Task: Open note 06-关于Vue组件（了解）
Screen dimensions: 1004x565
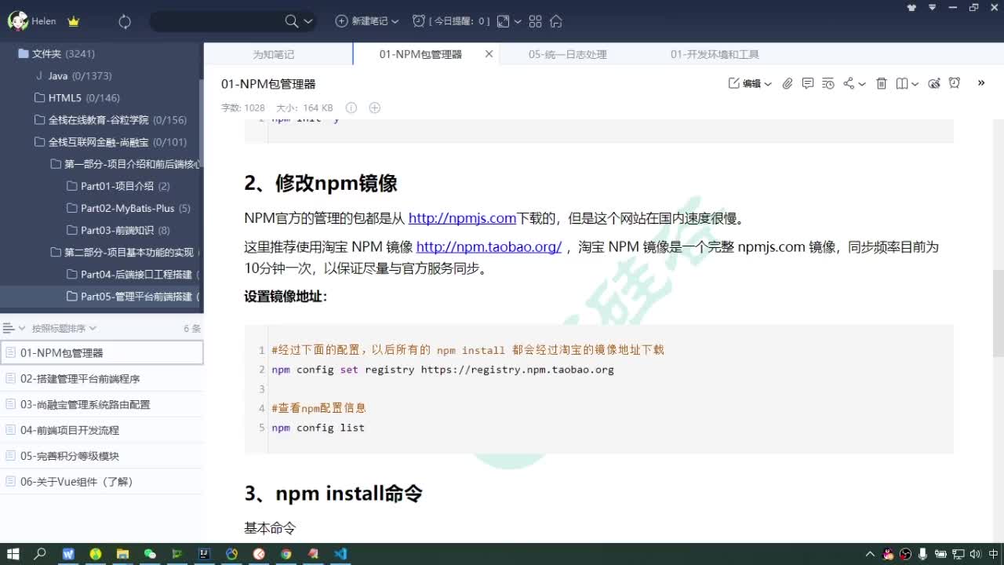Action: 102,482
